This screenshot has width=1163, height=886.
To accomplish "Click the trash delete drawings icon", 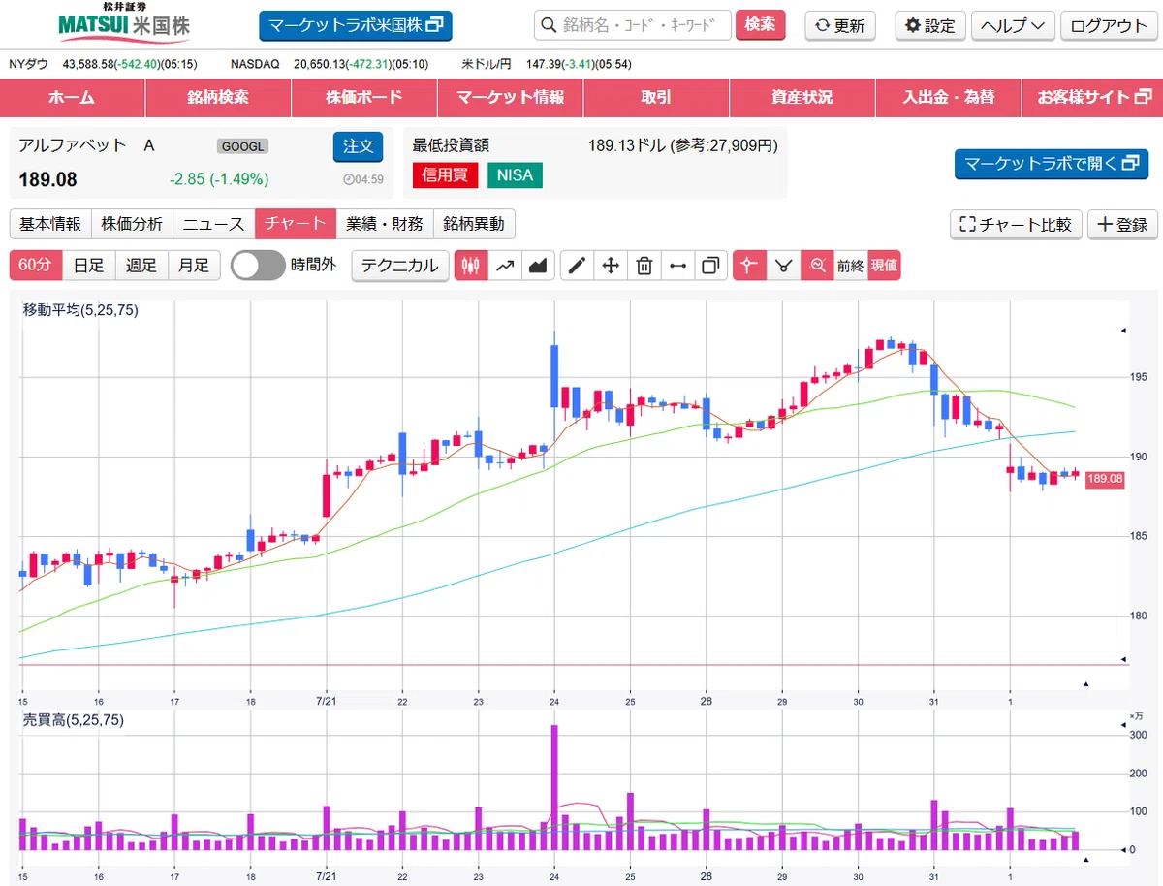I will (x=644, y=265).
